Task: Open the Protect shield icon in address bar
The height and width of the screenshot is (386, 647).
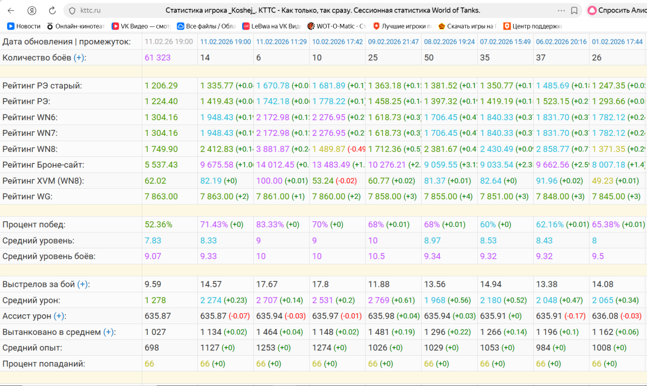Action: [x=72, y=10]
